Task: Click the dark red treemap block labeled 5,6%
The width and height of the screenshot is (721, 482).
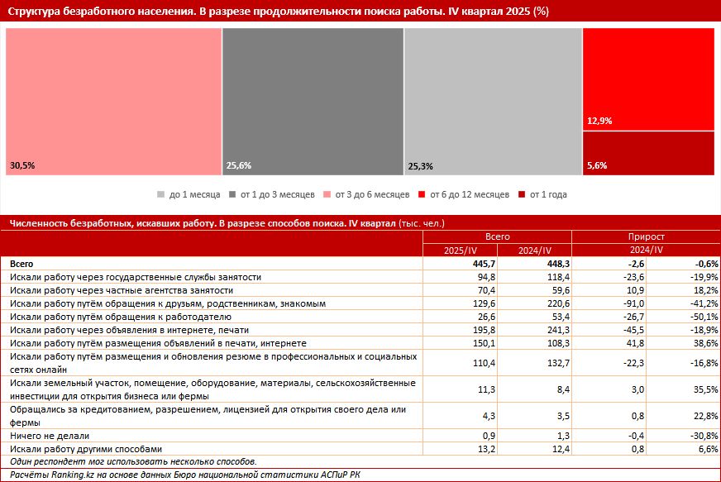Action: (x=648, y=154)
